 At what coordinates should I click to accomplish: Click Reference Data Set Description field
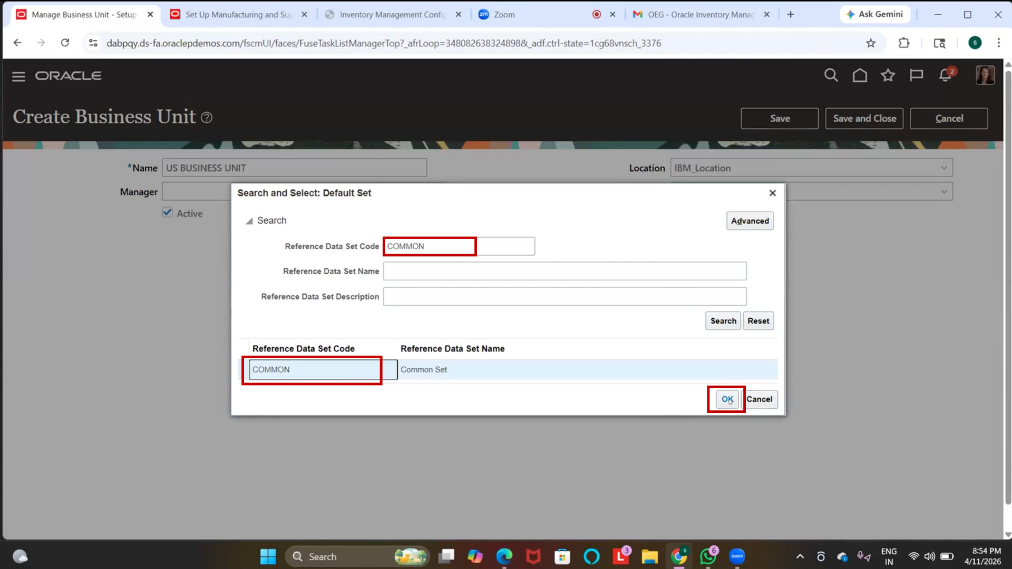(x=565, y=296)
